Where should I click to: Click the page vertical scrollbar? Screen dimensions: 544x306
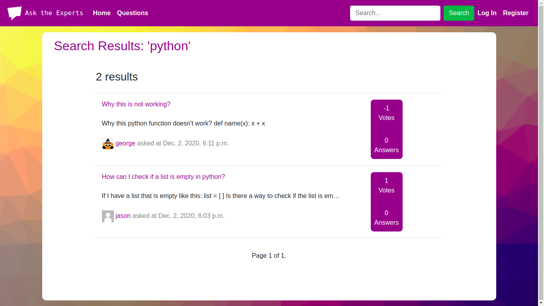click(x=541, y=153)
